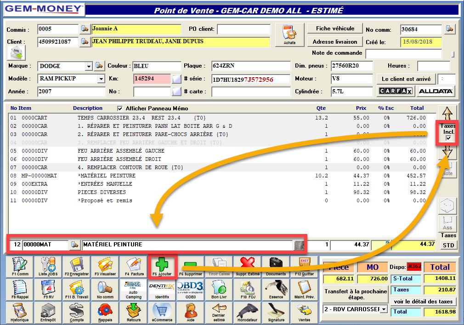Open Auto Camping icon
Viewport: 464px width, 325px height.
point(134,290)
